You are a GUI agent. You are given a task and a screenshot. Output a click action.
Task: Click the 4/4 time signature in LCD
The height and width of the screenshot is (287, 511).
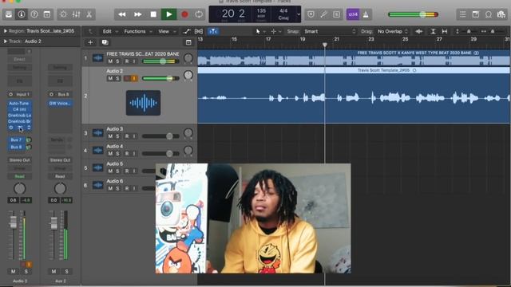pyautogui.click(x=283, y=10)
